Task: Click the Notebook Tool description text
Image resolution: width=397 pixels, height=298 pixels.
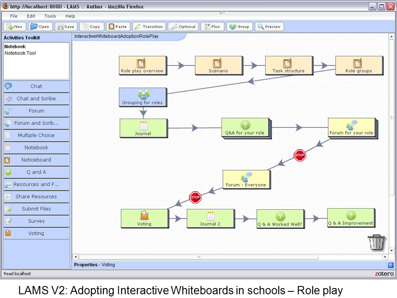Action: pos(20,53)
